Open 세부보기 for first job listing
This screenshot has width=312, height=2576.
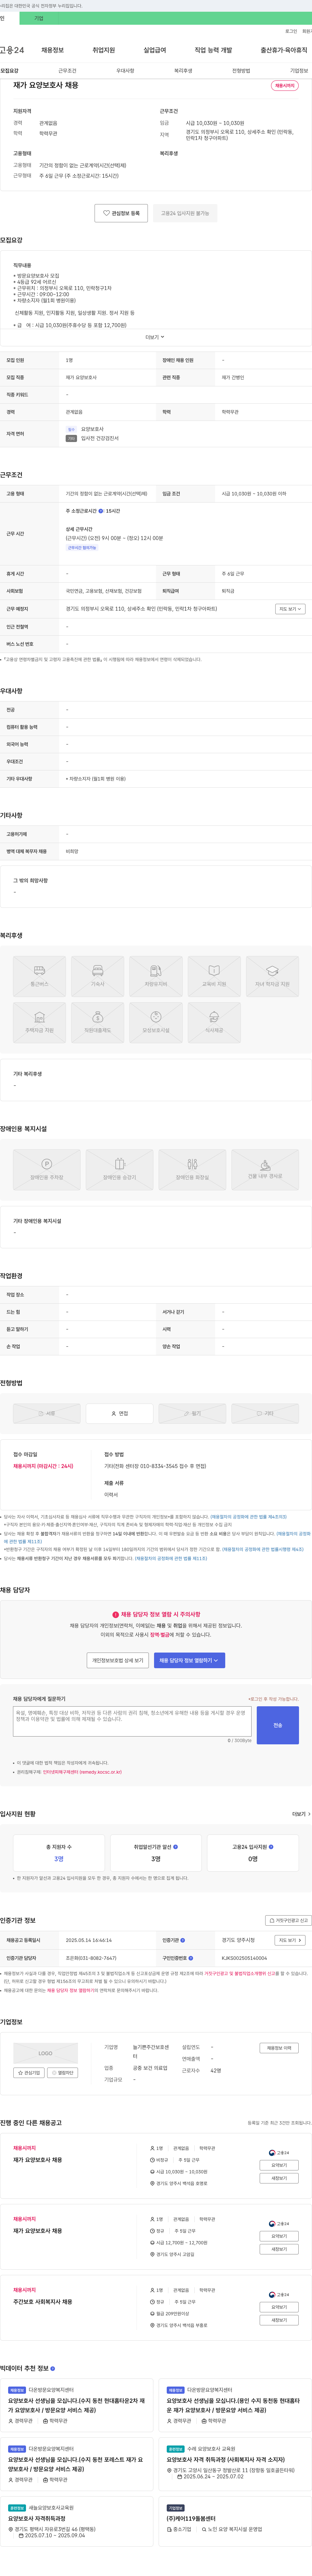(x=279, y=2178)
